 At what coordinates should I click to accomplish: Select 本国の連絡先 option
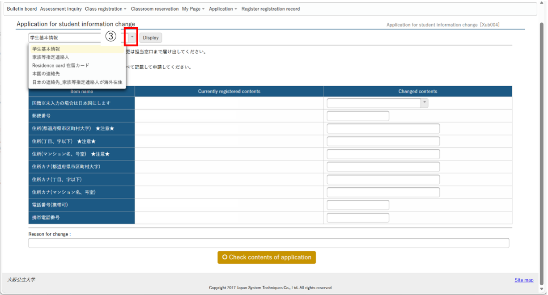[46, 74]
